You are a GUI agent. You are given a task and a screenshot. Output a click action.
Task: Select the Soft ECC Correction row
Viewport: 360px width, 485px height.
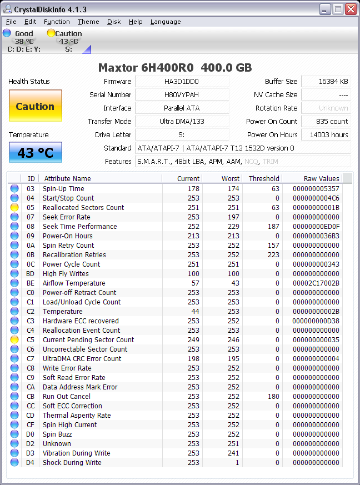pos(176,406)
